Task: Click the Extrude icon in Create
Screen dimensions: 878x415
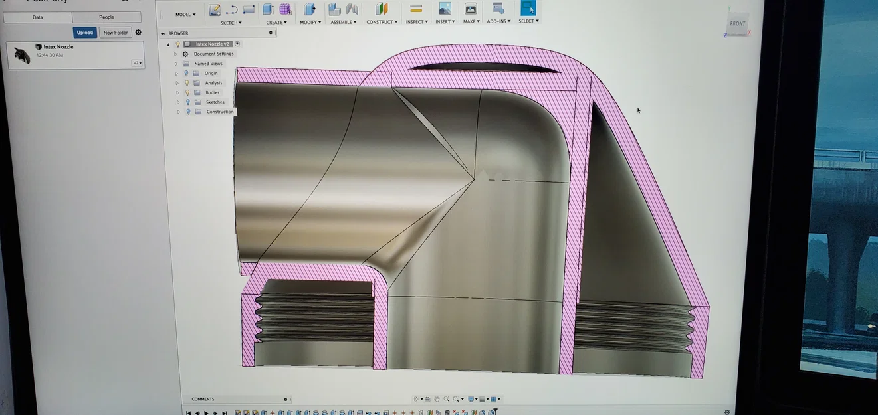Action: pyautogui.click(x=268, y=9)
